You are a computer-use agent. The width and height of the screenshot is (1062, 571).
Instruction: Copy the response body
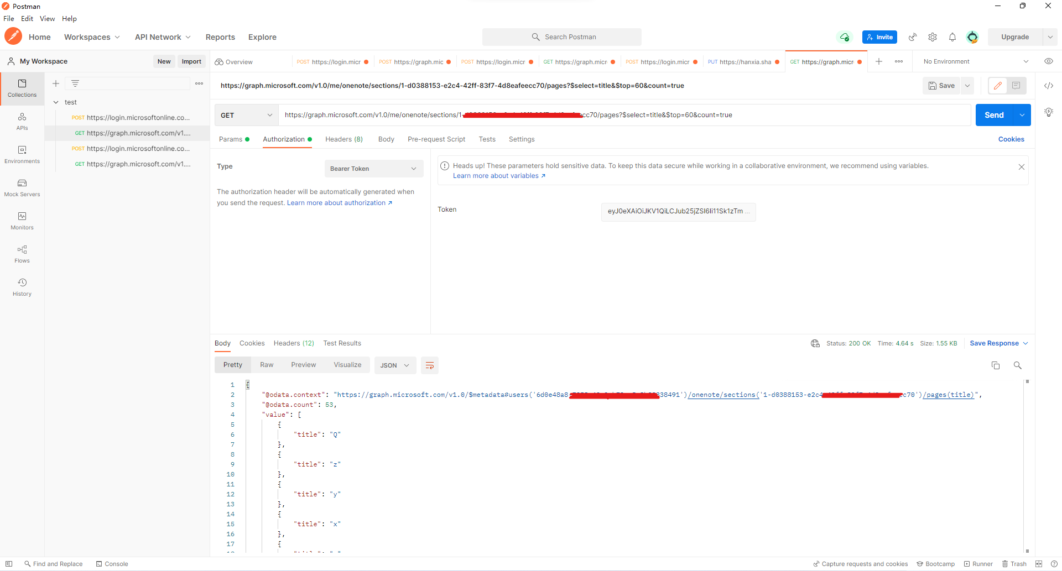coord(996,365)
